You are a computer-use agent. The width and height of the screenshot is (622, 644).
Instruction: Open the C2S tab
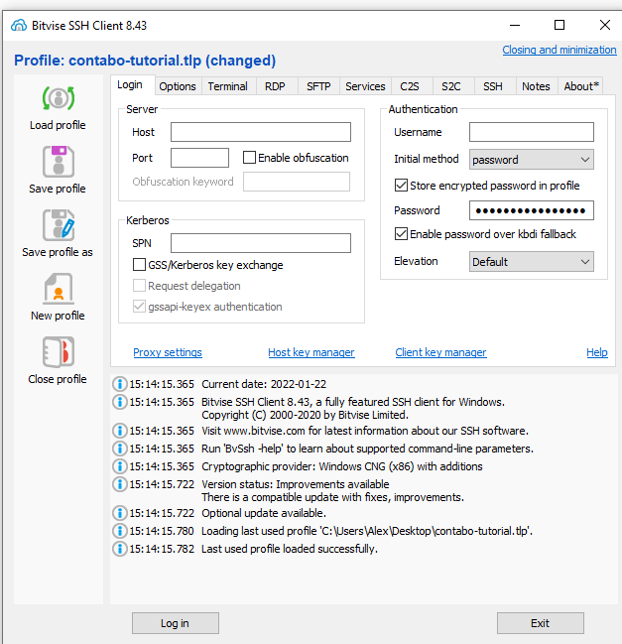click(410, 86)
